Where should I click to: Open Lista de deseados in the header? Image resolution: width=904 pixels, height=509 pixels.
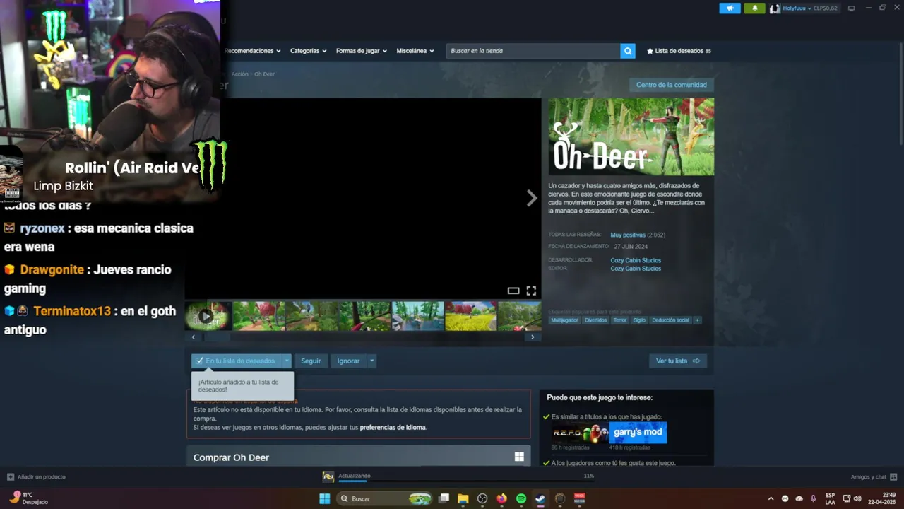[679, 51]
